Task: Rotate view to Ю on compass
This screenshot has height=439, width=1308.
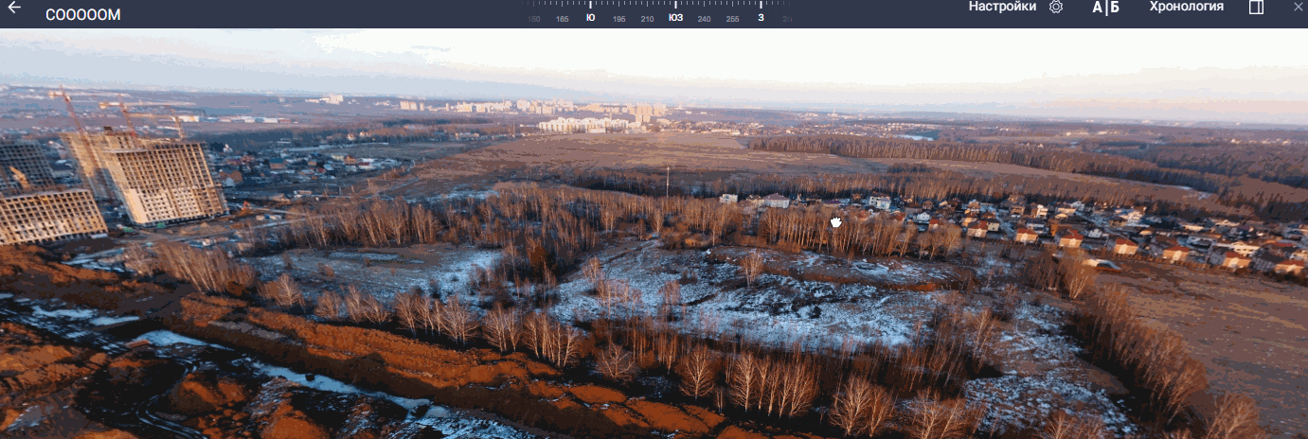Action: [x=590, y=18]
